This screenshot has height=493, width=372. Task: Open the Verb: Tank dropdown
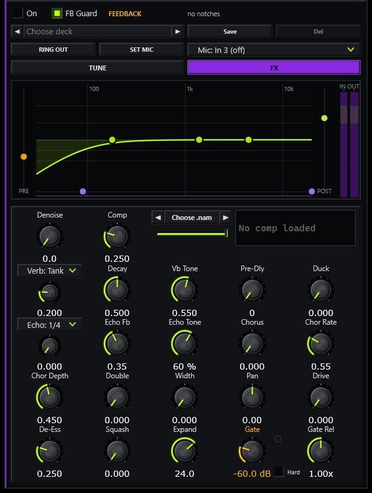coord(50,270)
